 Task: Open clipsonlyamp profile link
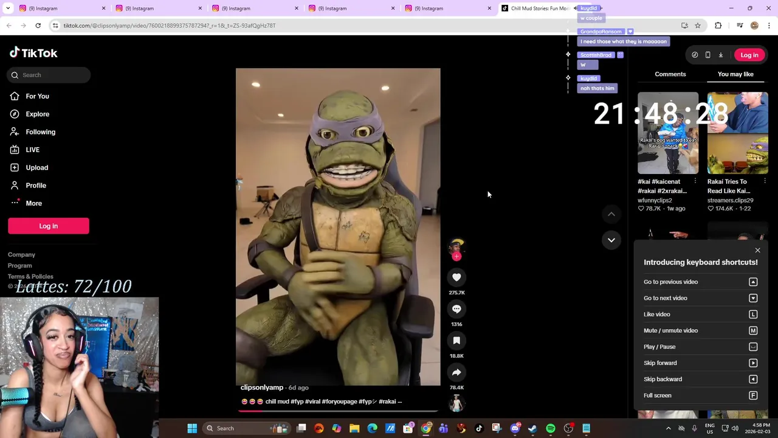click(x=262, y=388)
